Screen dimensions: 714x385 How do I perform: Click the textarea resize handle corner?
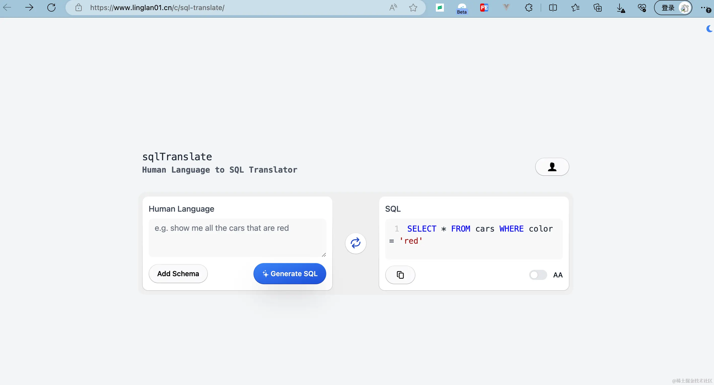pyautogui.click(x=323, y=254)
